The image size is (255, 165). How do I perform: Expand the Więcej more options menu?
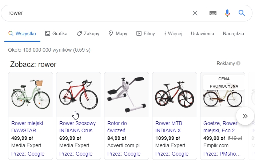173,34
